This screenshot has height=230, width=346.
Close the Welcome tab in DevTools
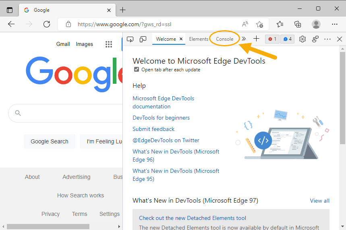coord(181,39)
